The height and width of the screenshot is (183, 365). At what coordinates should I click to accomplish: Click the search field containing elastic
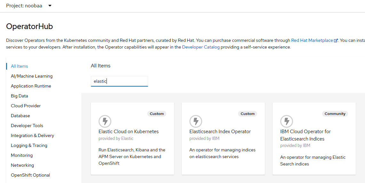point(119,81)
